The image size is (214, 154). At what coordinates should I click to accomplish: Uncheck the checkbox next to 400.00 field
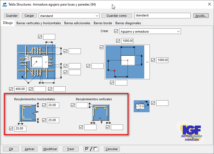click(11, 89)
